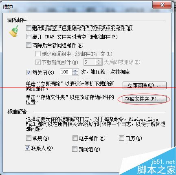This screenshot has width=176, height=175.
Task: Decrease the 100 close-count spinner value
Action: pos(75,73)
